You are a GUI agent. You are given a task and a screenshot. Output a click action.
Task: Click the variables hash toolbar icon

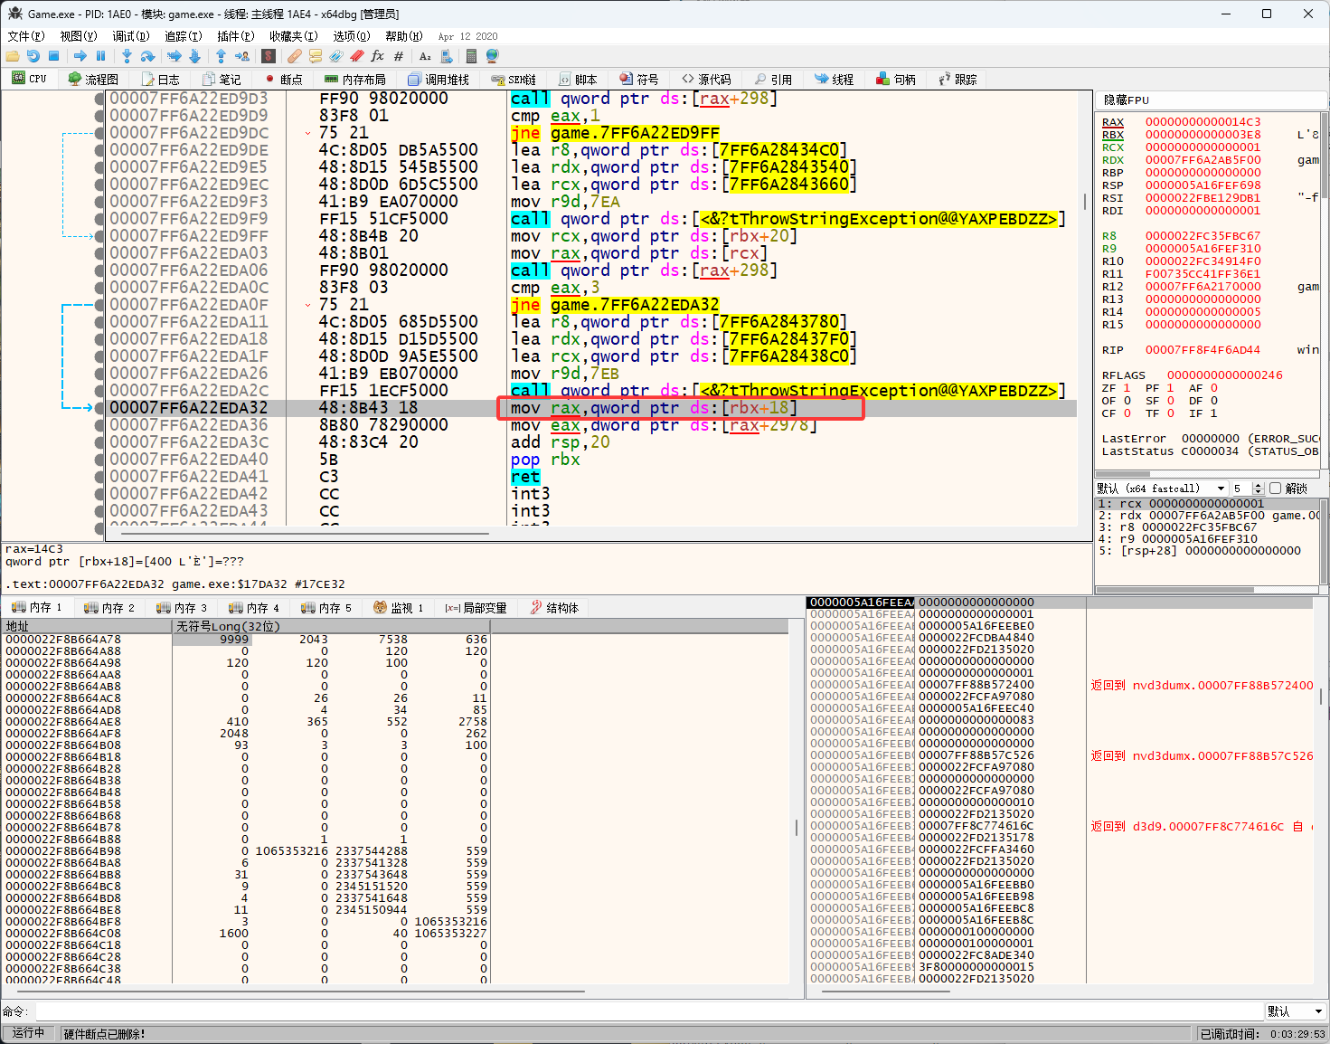(x=398, y=56)
